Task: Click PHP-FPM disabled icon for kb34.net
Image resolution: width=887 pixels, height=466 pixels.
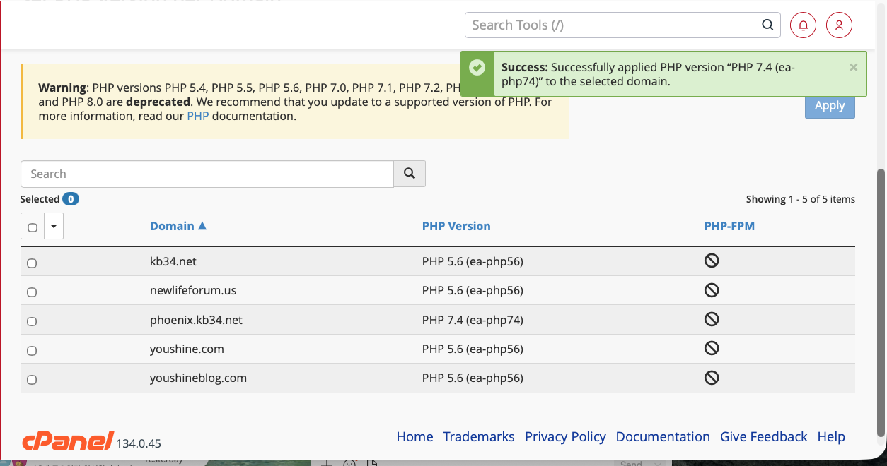Action: pyautogui.click(x=712, y=261)
